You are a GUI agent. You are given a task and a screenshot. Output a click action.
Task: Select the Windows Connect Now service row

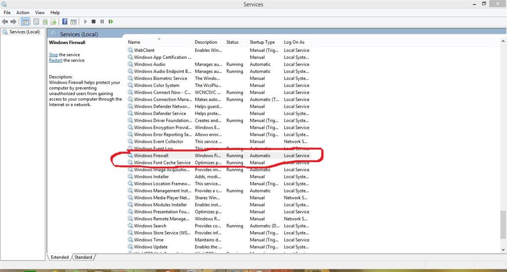pos(218,92)
